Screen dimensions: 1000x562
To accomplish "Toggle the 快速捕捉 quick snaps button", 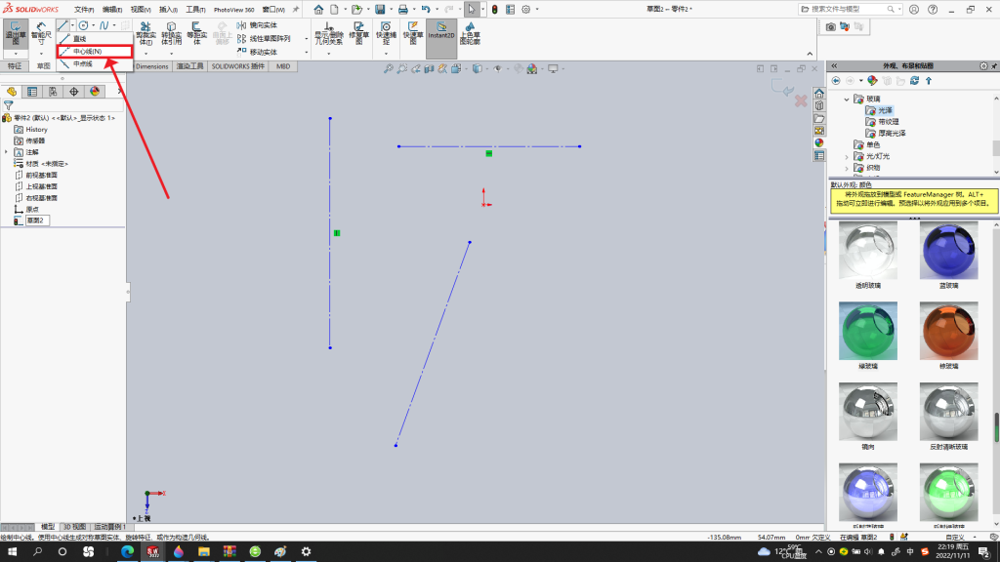I will point(386,34).
